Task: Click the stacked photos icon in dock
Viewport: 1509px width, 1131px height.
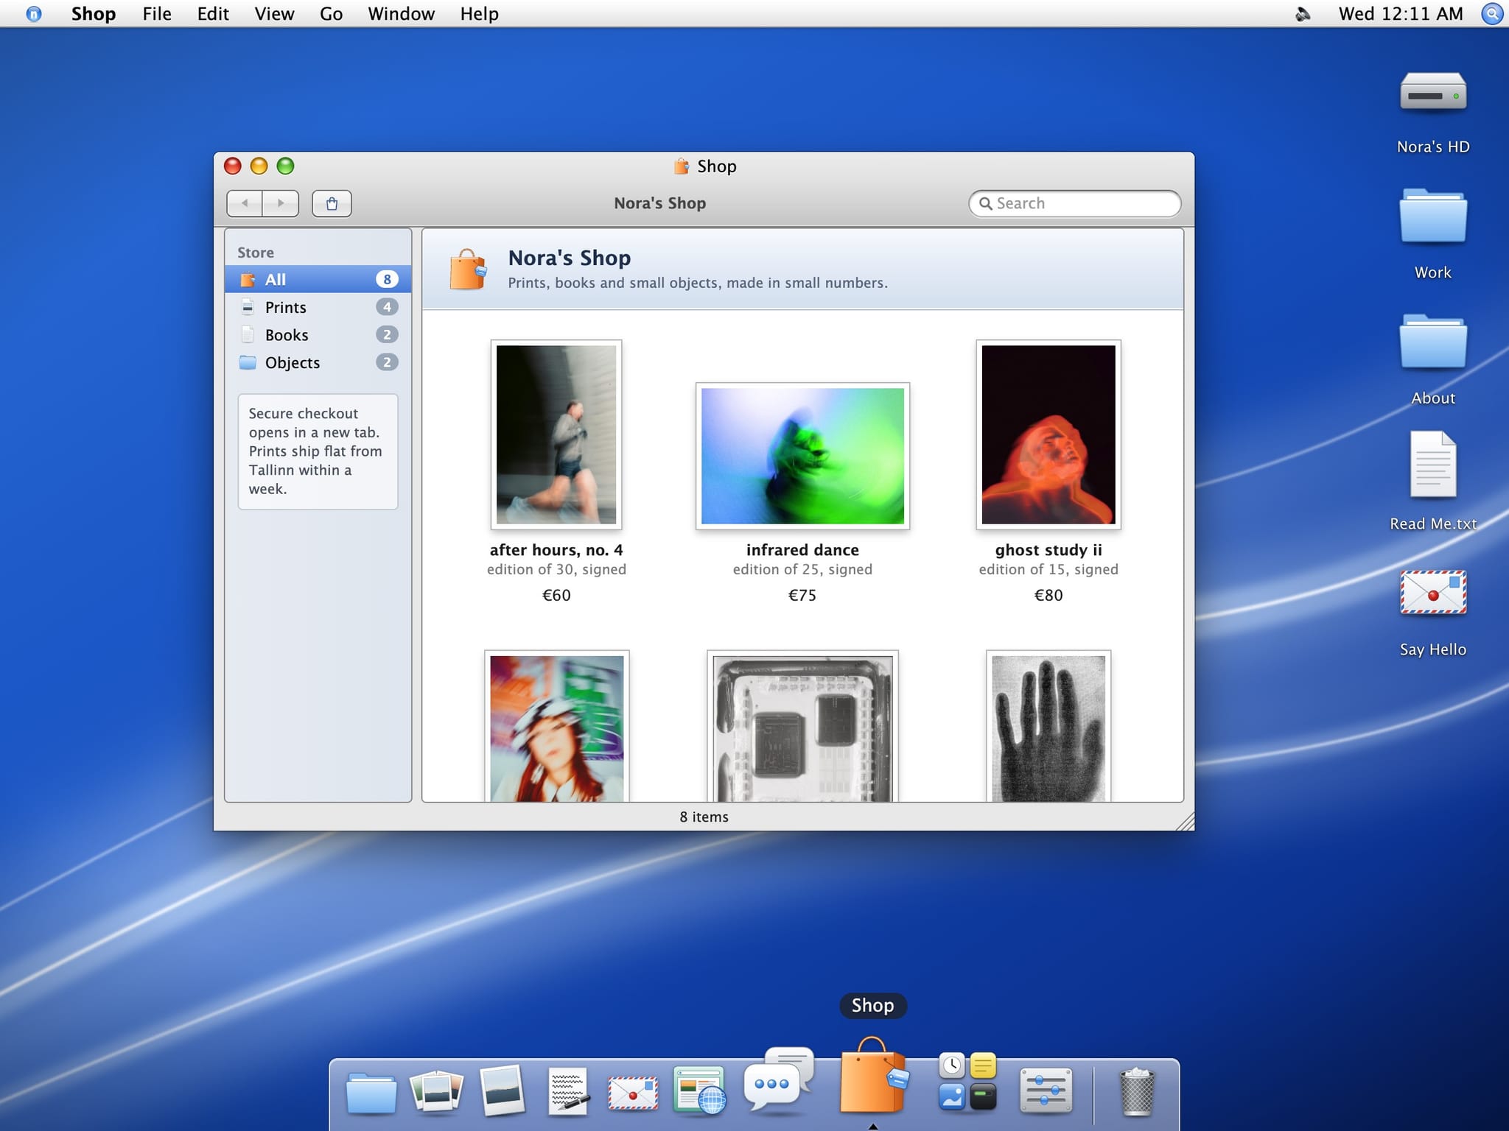Action: click(x=437, y=1091)
